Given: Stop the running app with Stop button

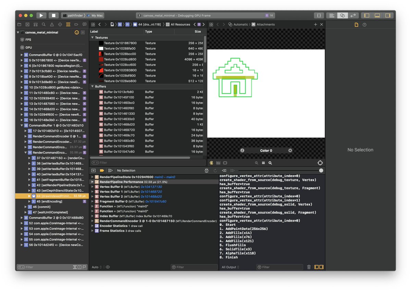Looking at the screenshot, I should tap(53, 15).
